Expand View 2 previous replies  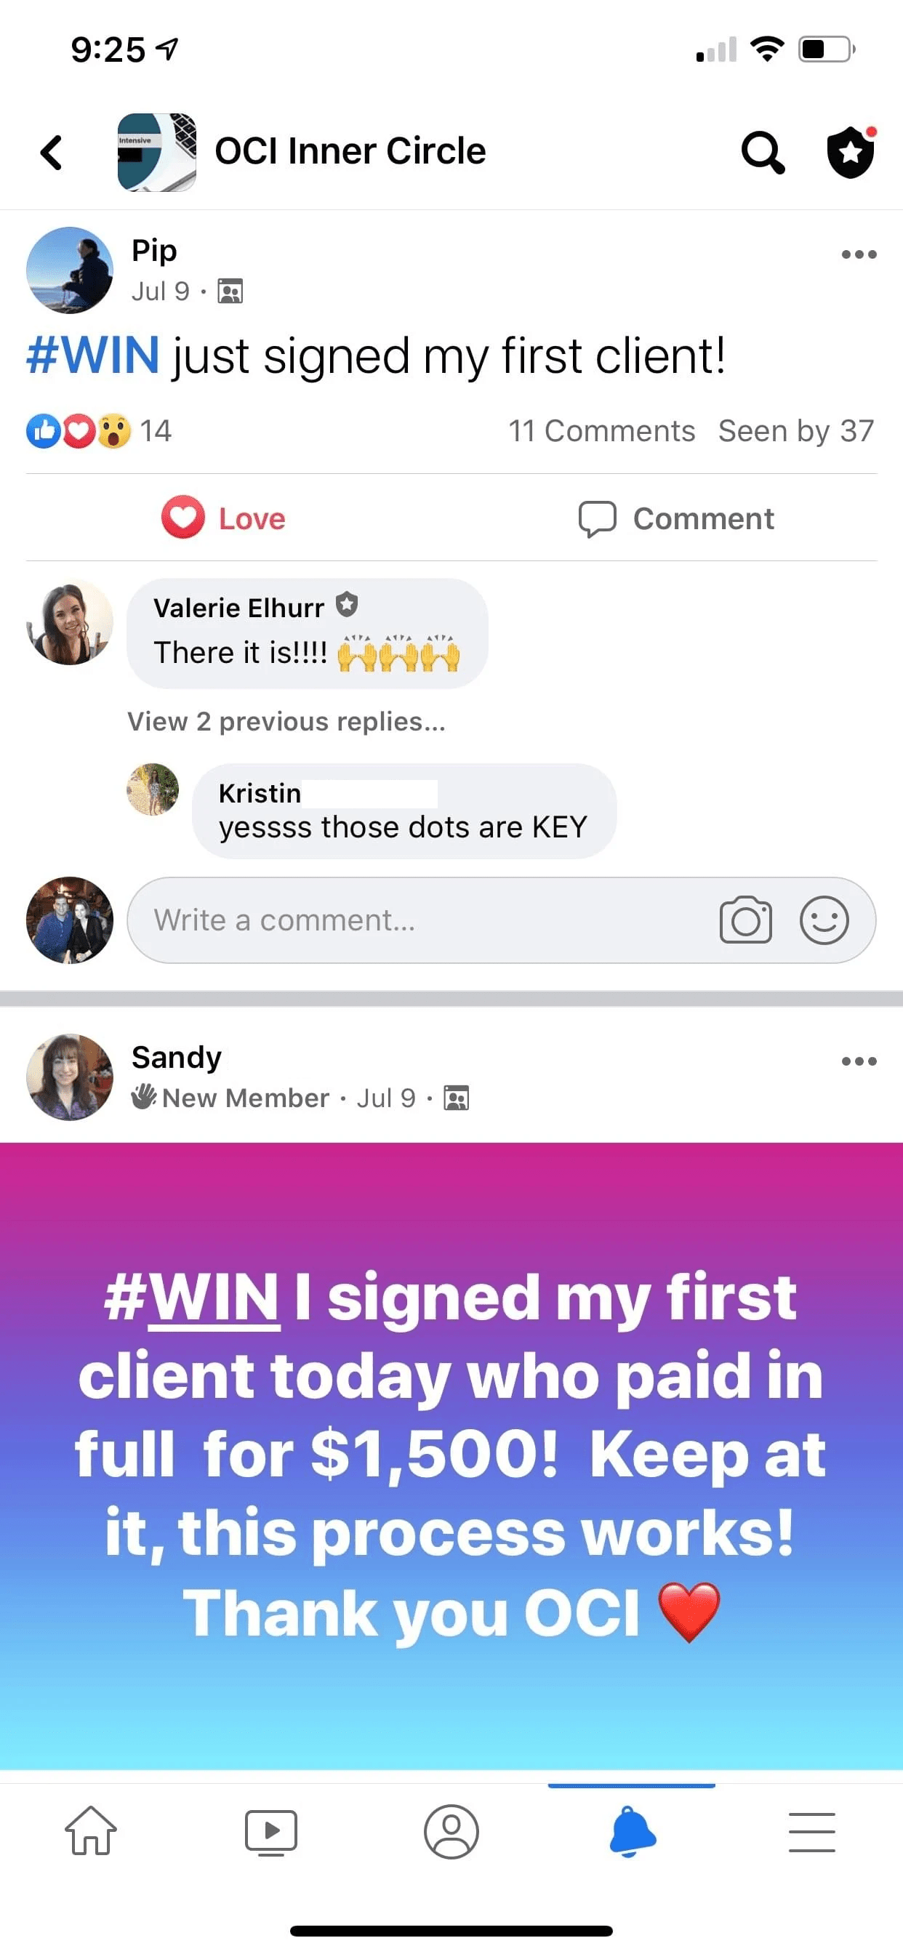pos(286,721)
